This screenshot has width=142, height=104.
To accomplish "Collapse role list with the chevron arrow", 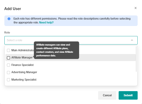I will (x=132, y=40).
